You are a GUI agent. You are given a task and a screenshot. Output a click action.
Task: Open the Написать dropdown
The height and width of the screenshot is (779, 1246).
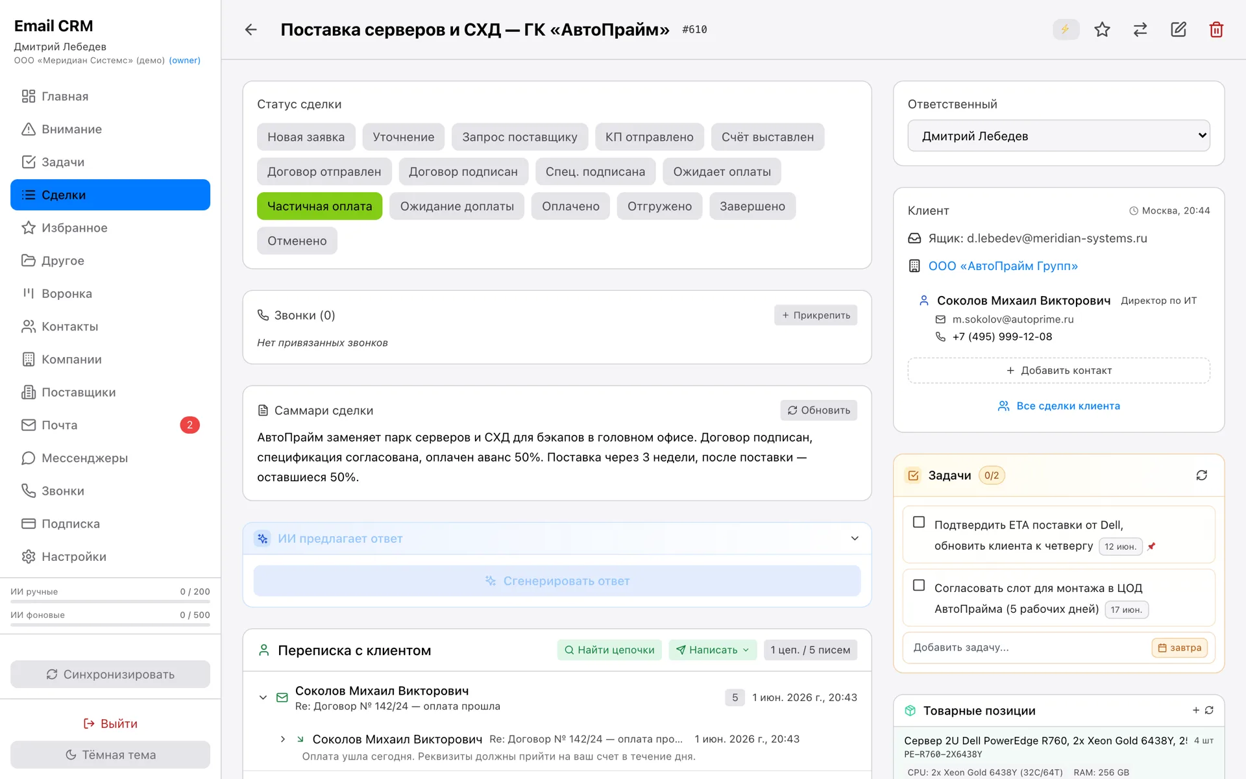713,650
